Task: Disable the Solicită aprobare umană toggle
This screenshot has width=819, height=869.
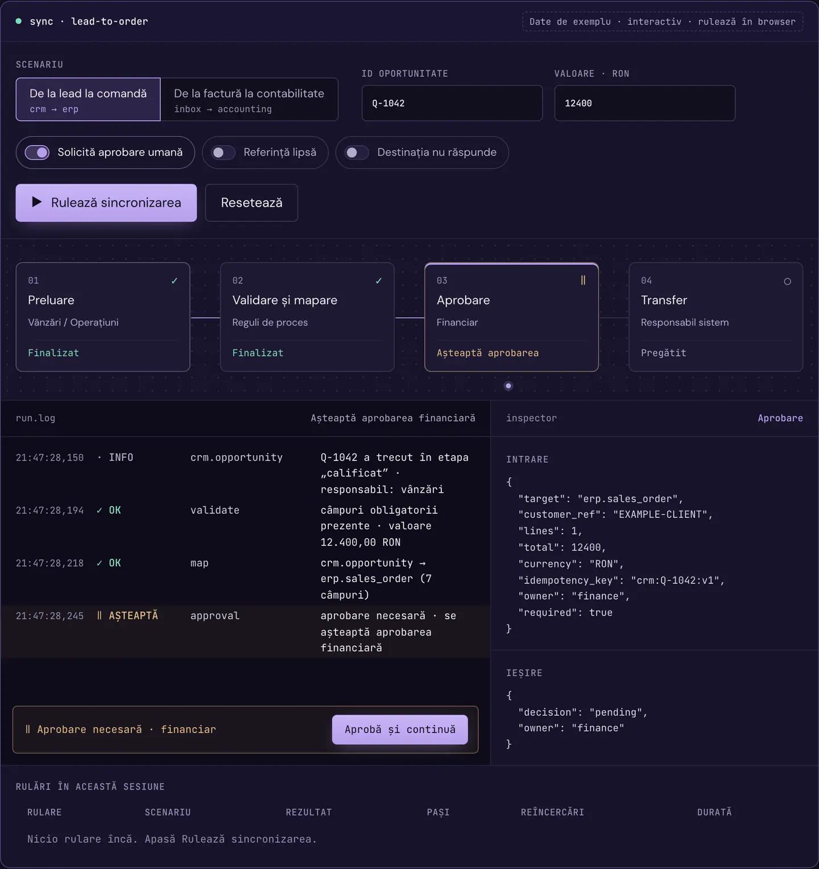Action: tap(37, 153)
